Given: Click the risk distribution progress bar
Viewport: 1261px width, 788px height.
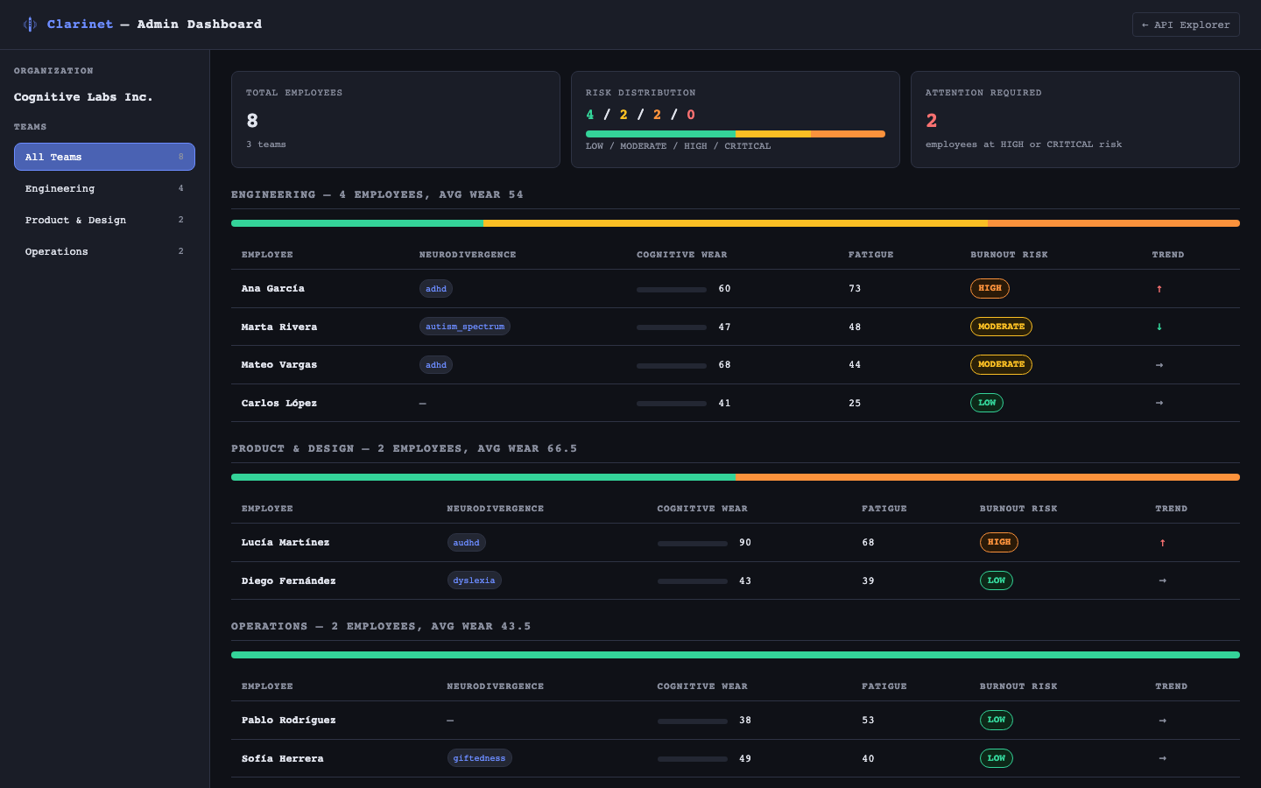Looking at the screenshot, I should [736, 133].
